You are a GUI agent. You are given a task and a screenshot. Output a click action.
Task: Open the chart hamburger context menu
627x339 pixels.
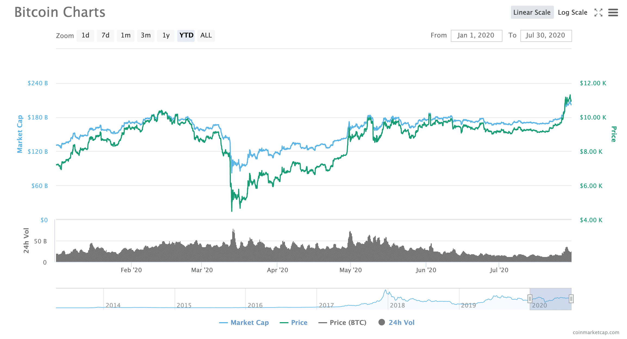click(613, 12)
